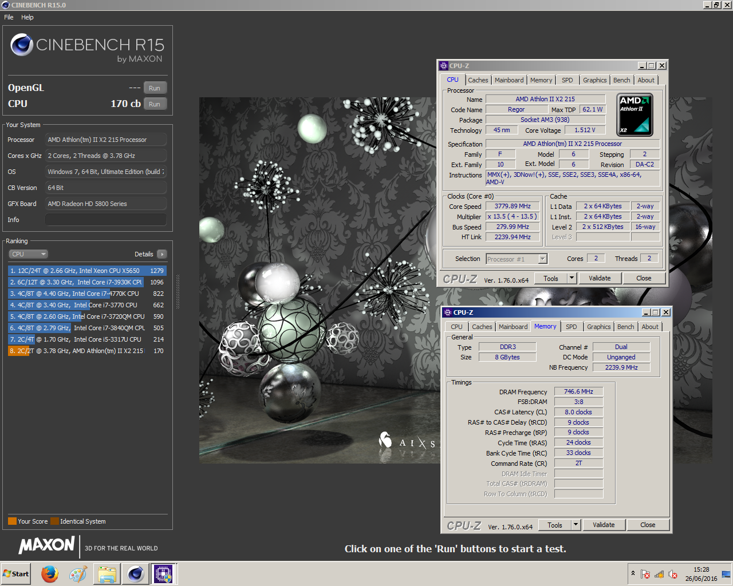The width and height of the screenshot is (733, 586).
Task: Open the File menu in Cinebench
Action: [x=9, y=17]
